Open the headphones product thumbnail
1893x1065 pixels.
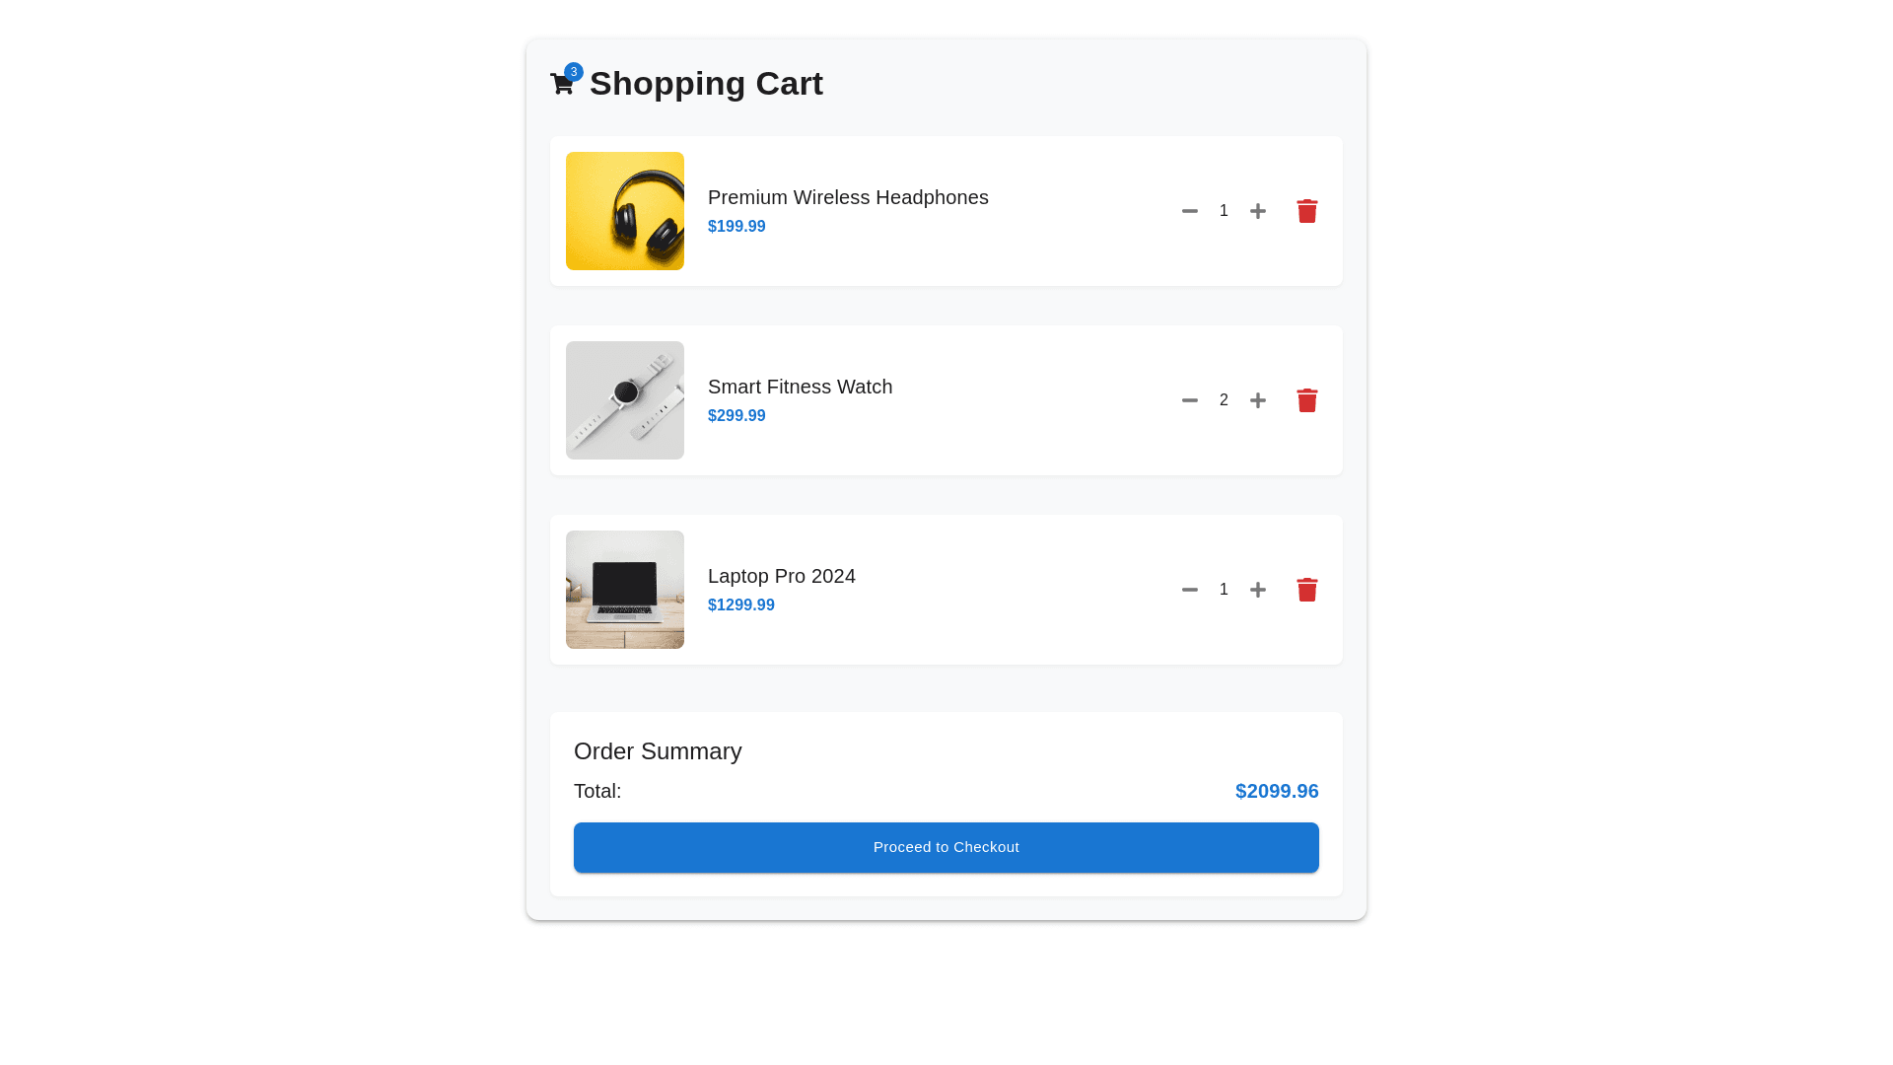(x=625, y=211)
